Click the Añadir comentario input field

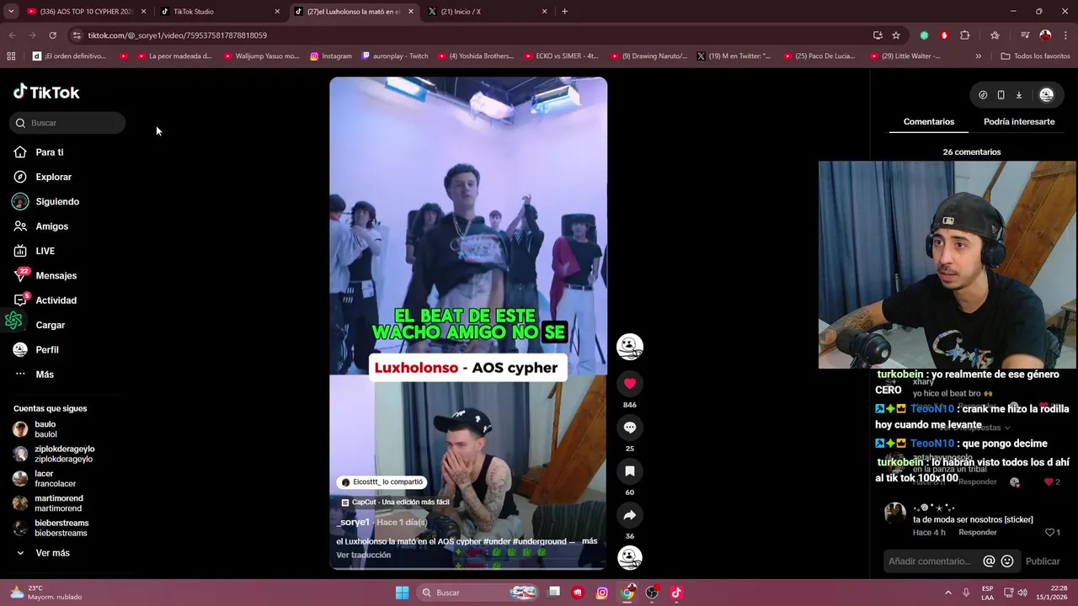[930, 561]
